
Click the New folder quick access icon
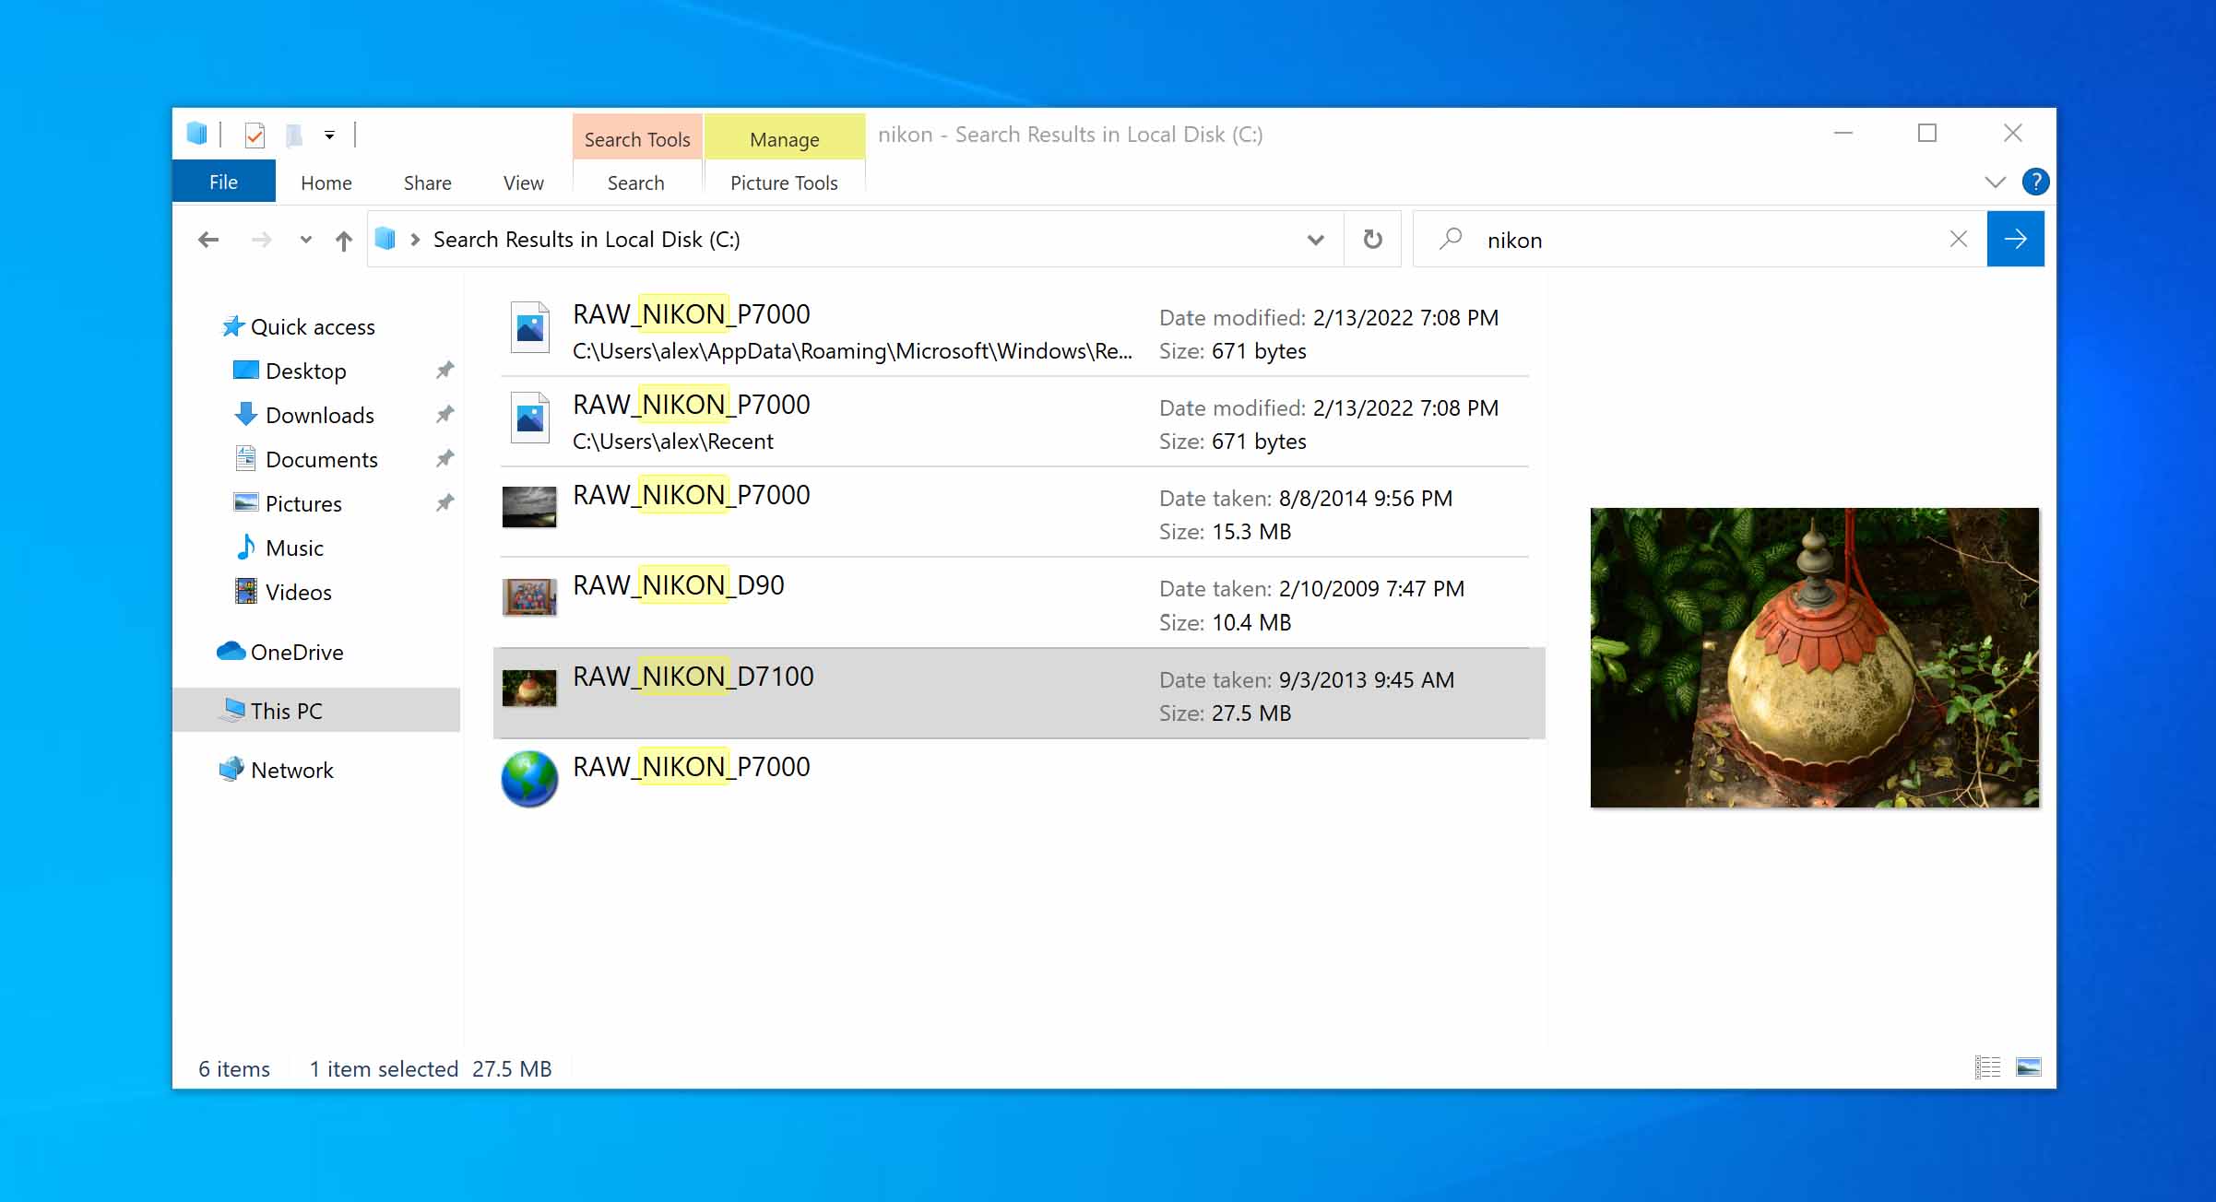(x=294, y=136)
